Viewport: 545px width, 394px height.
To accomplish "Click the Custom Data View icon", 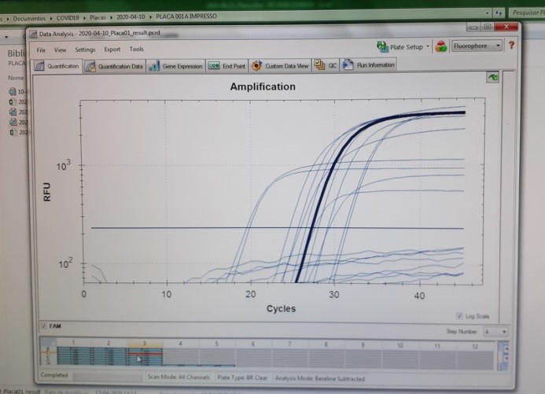I will click(256, 66).
